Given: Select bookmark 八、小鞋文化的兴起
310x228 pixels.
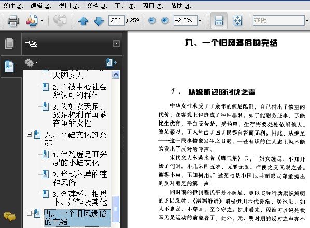Looking at the screenshot, I should coord(76,139).
